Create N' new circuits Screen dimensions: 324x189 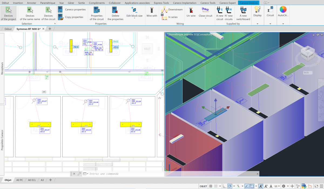[x=228, y=13]
